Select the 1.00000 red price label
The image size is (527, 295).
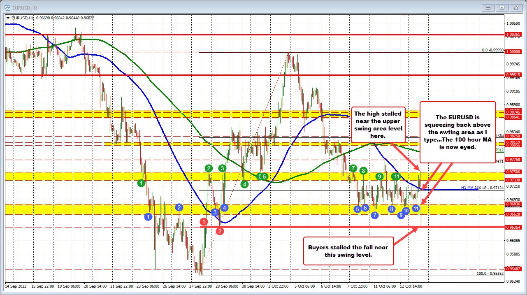pos(513,52)
